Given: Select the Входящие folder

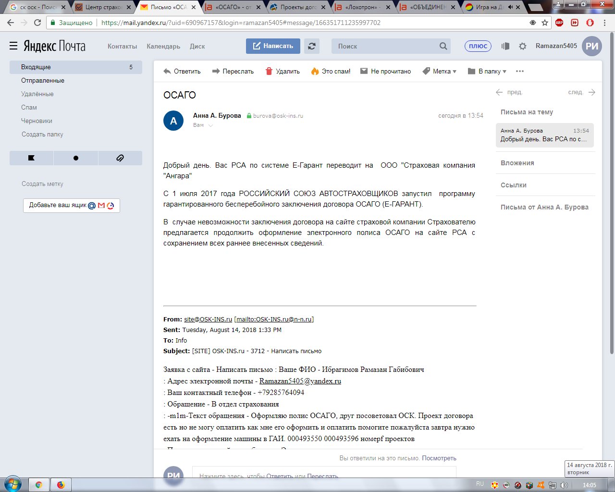Looking at the screenshot, I should point(76,67).
